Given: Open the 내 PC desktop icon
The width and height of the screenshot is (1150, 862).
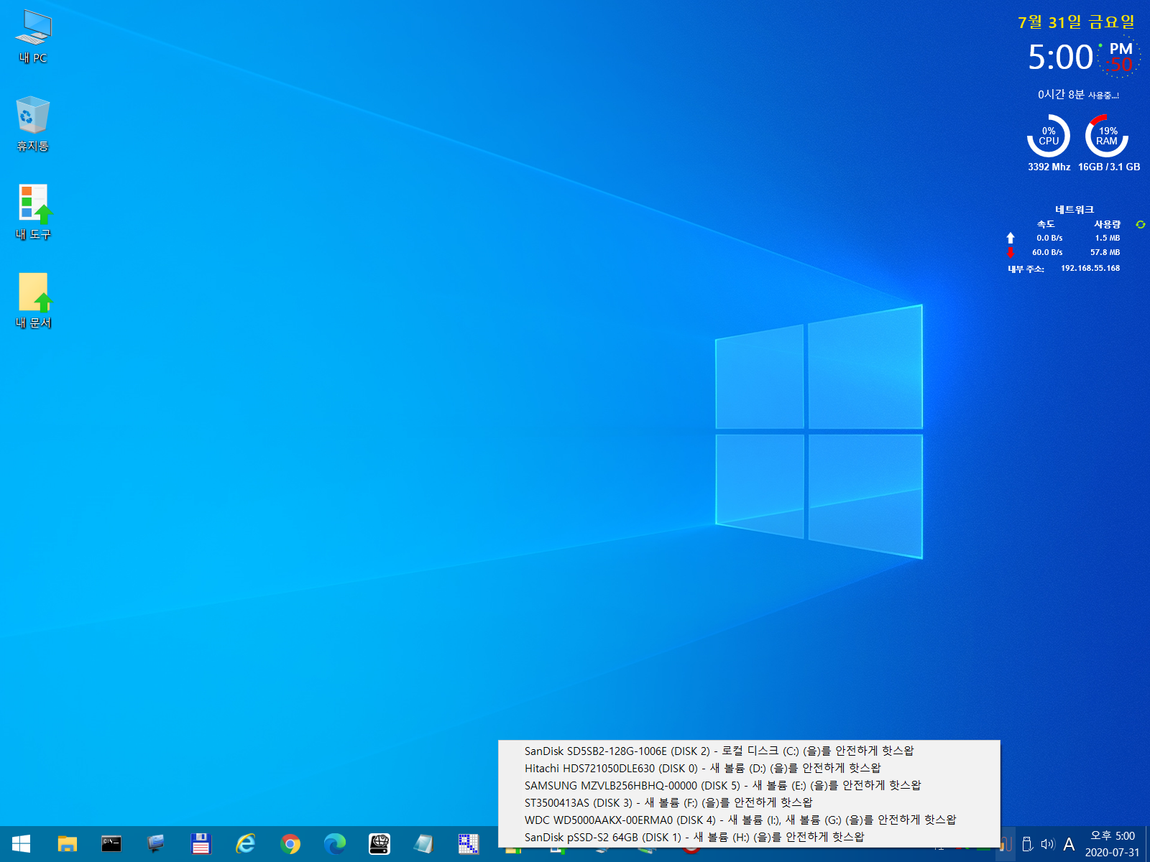Looking at the screenshot, I should (x=33, y=37).
